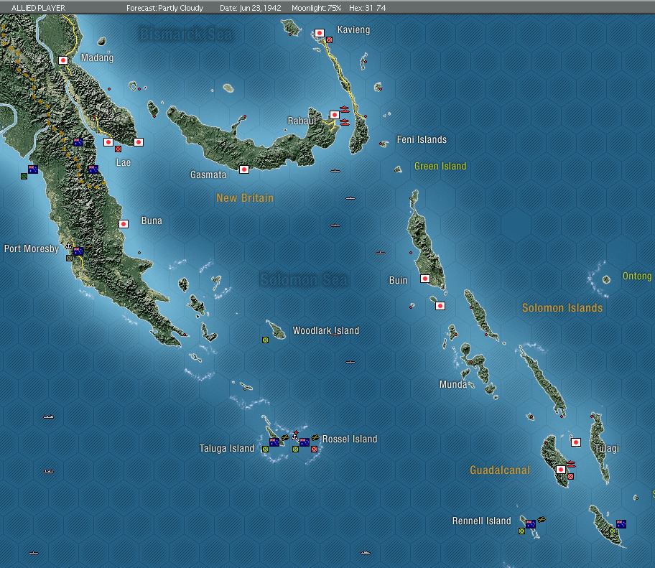Click the Buna map label
Screen dimensions: 655x568
click(x=152, y=220)
